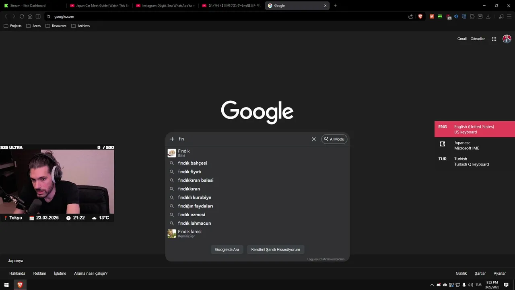Open the extensions puzzle-piece menu

tap(472, 17)
